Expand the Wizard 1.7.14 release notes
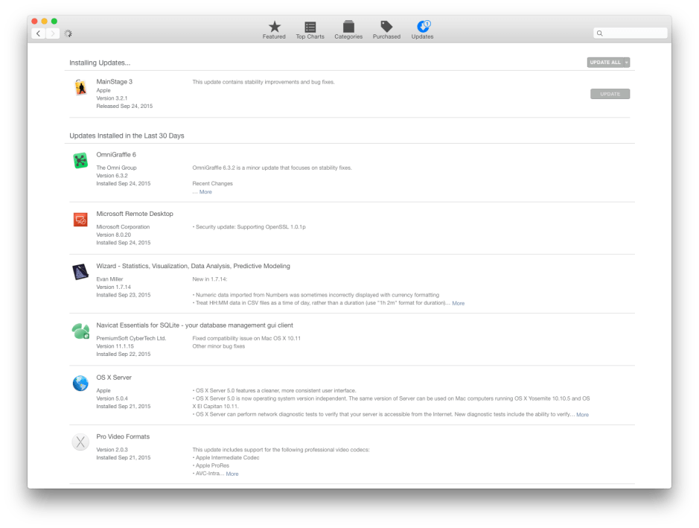The width and height of the screenshot is (699, 528). pyautogui.click(x=458, y=303)
